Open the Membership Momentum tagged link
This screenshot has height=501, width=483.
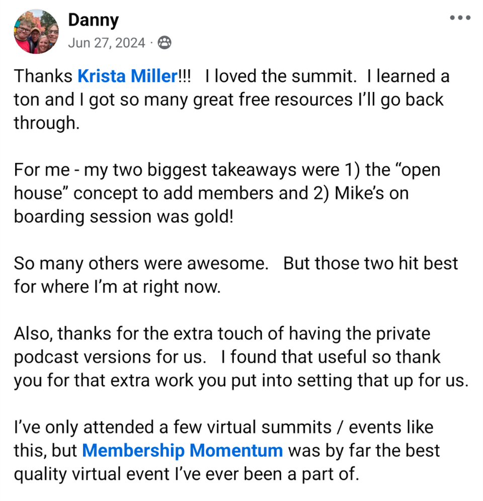tap(182, 450)
